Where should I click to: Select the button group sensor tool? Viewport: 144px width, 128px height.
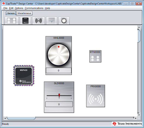pos(12,21)
